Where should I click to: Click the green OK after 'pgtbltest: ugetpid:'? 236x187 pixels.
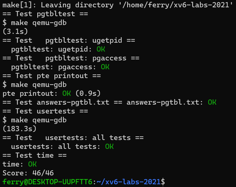pos(101,49)
